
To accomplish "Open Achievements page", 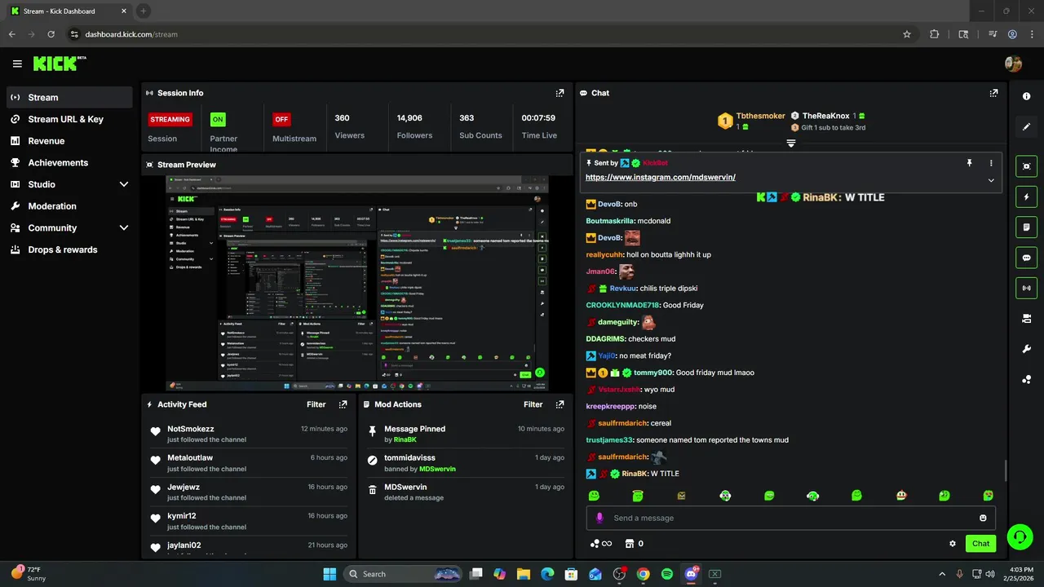I will coord(69,162).
